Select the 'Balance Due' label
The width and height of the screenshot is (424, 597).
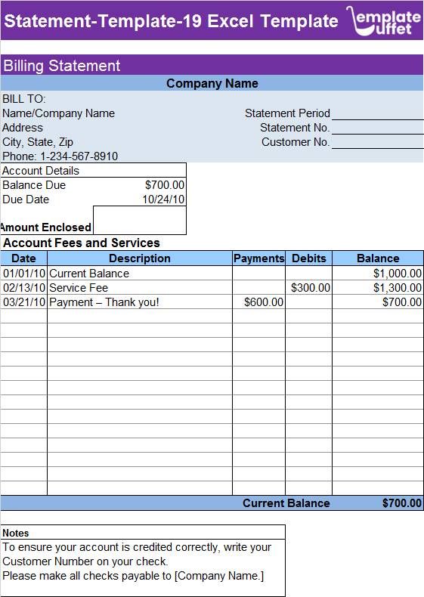pos(34,185)
